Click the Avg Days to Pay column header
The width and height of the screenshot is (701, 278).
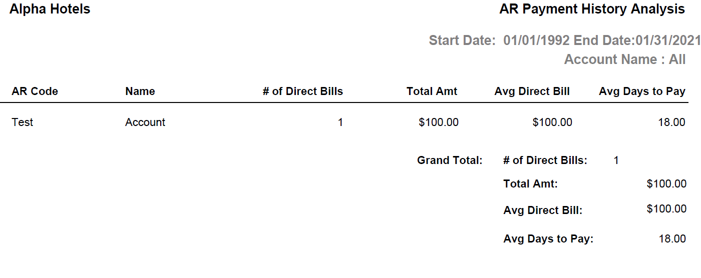point(642,91)
